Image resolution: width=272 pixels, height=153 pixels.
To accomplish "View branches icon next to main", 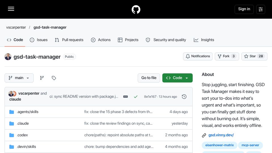I will [42, 78].
